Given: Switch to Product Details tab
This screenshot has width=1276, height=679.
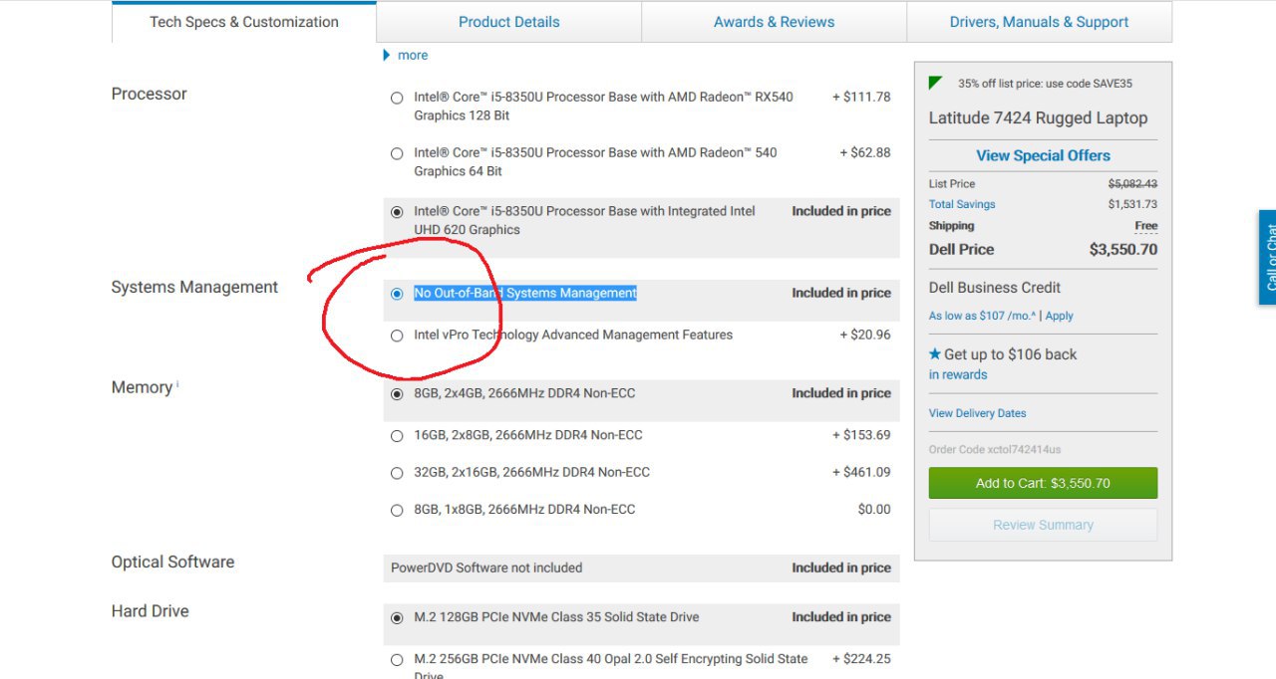Looking at the screenshot, I should 509,22.
